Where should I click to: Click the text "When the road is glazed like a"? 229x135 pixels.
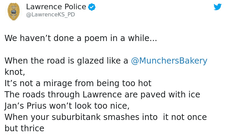[x=66, y=60]
